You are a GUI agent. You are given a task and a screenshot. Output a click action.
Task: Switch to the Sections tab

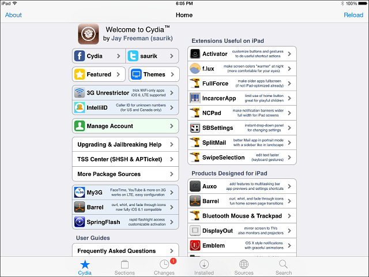point(125,267)
